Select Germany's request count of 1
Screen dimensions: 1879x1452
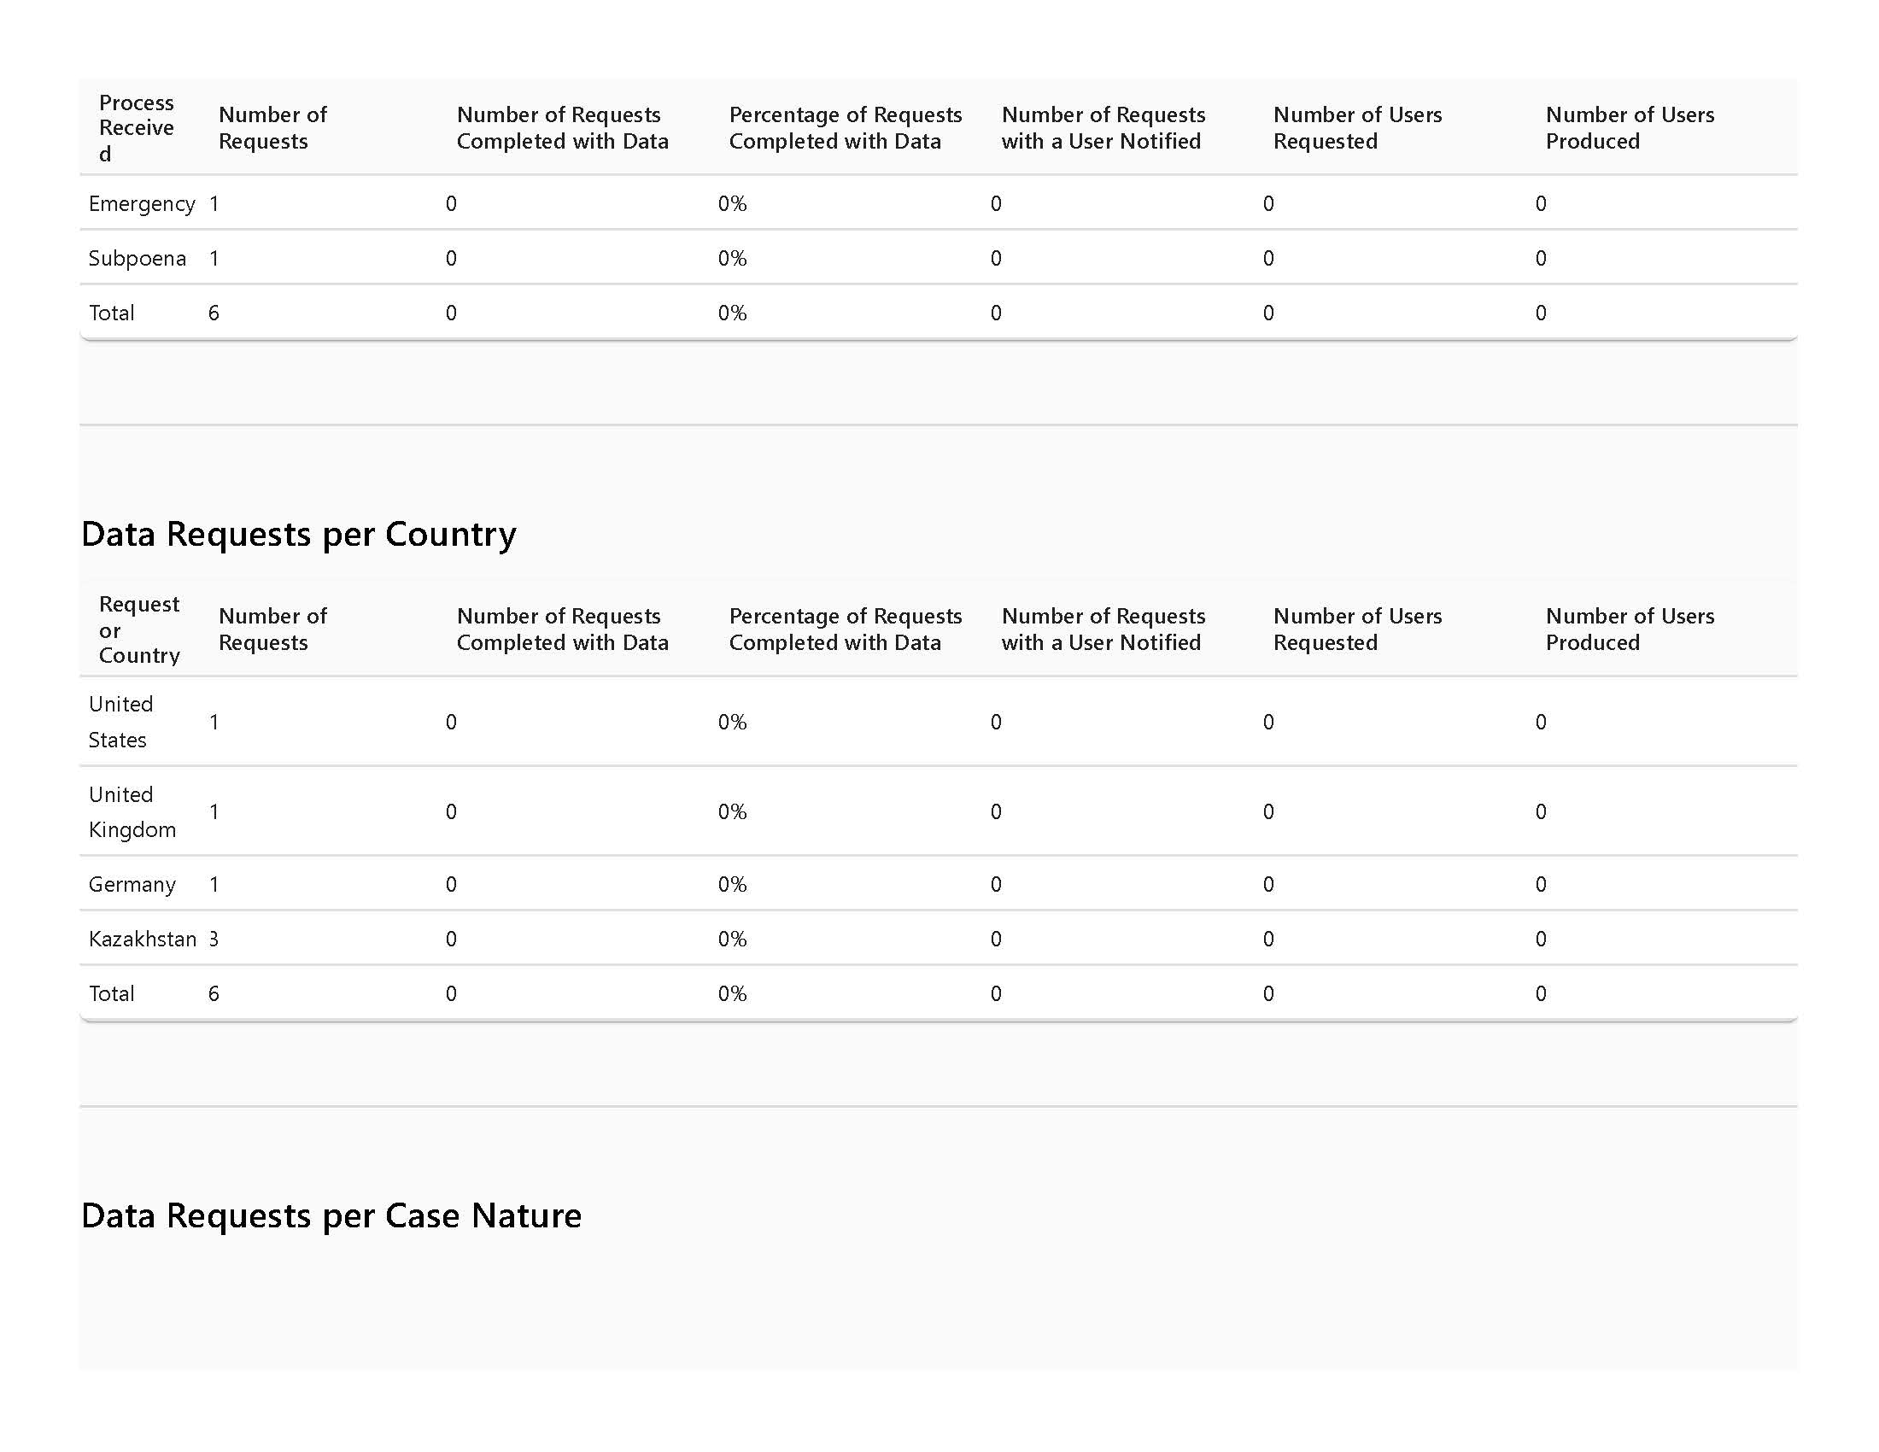(x=214, y=884)
